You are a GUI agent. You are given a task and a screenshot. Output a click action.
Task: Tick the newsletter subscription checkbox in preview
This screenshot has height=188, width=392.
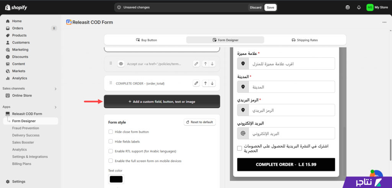click(240, 148)
